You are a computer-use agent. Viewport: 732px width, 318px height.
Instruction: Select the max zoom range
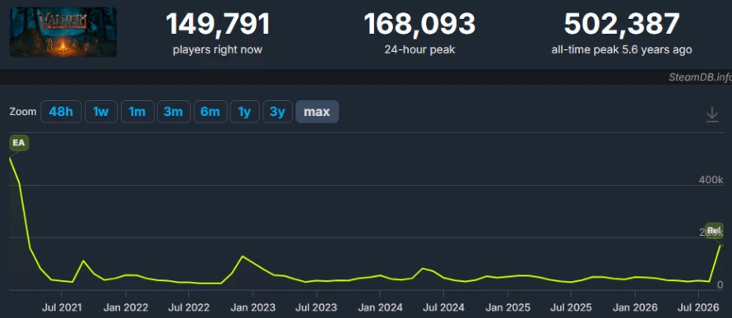point(317,112)
